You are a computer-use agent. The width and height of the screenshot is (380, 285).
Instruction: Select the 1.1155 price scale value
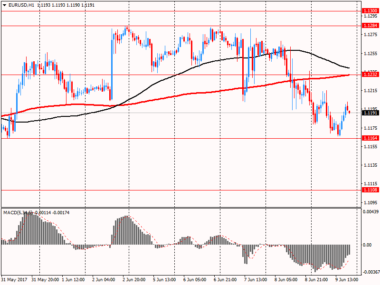[x=371, y=147]
